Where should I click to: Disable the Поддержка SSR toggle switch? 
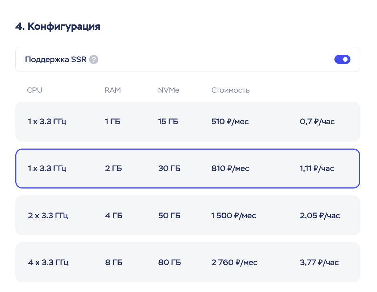click(x=342, y=59)
